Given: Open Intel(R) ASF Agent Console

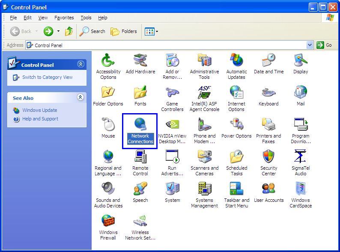Looking at the screenshot, I should pyautogui.click(x=204, y=98).
